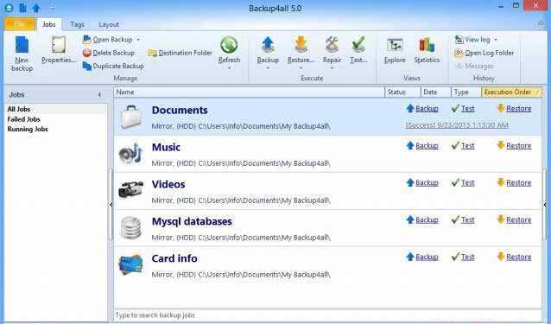Click Messages in History group

(474, 66)
